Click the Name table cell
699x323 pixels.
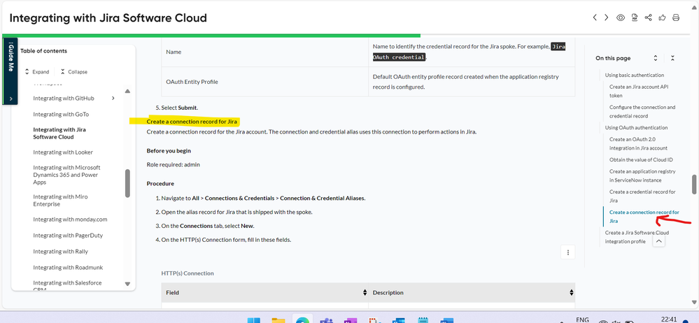(264, 52)
